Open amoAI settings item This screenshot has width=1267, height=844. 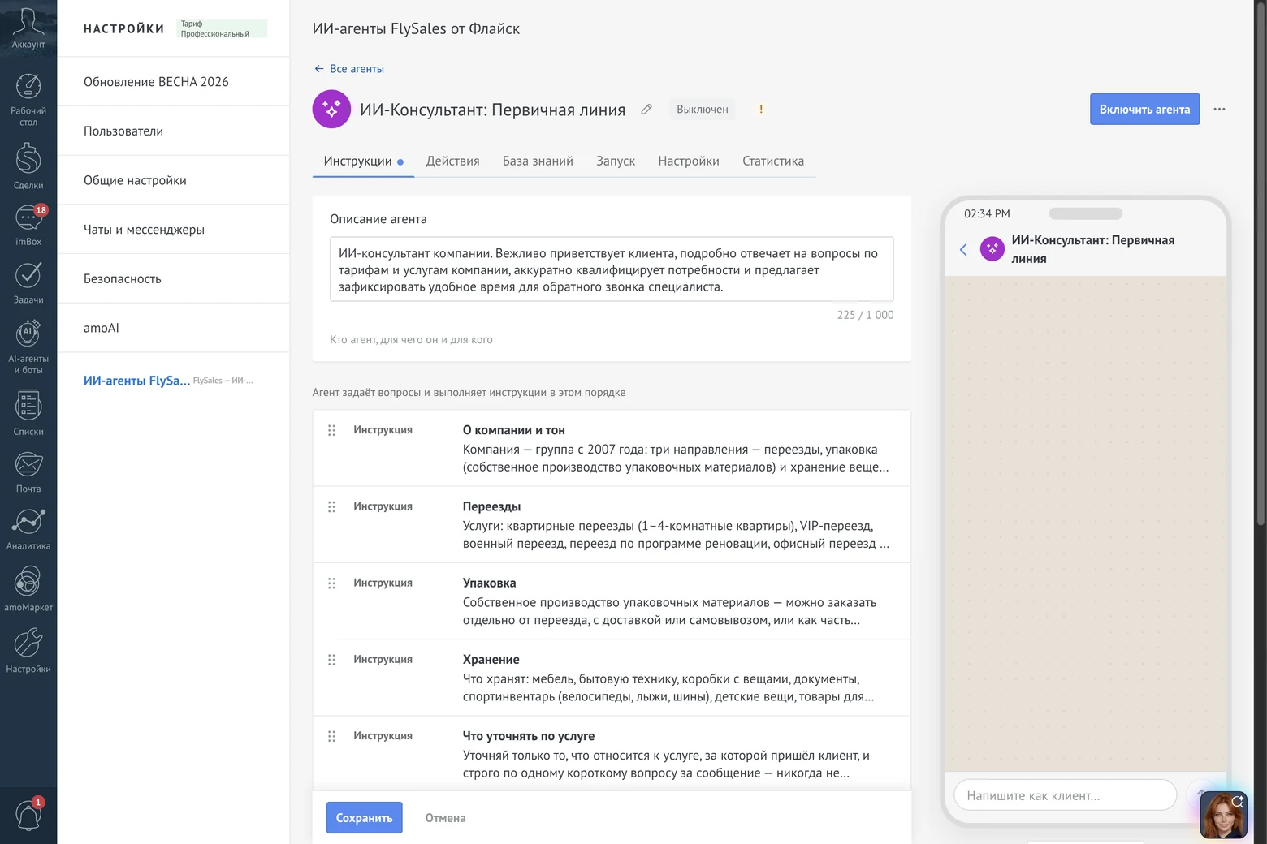(x=173, y=328)
